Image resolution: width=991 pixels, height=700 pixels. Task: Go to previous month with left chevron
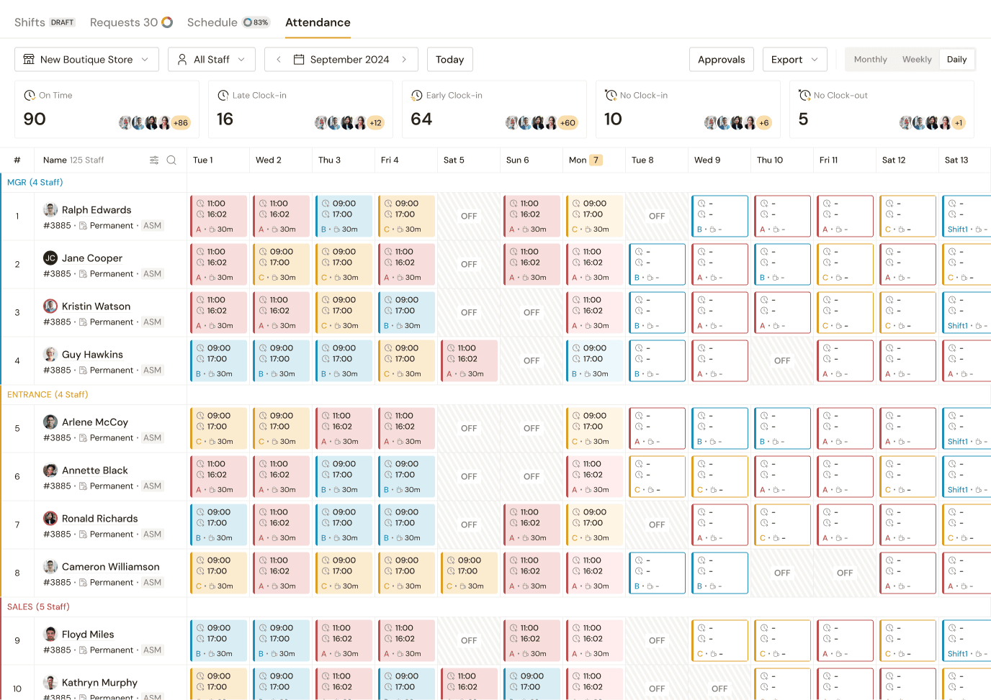click(x=279, y=60)
